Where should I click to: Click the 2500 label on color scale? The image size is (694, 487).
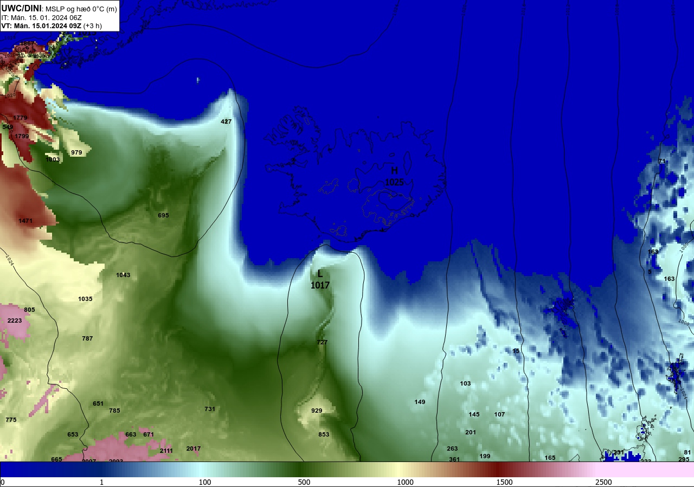(603, 482)
